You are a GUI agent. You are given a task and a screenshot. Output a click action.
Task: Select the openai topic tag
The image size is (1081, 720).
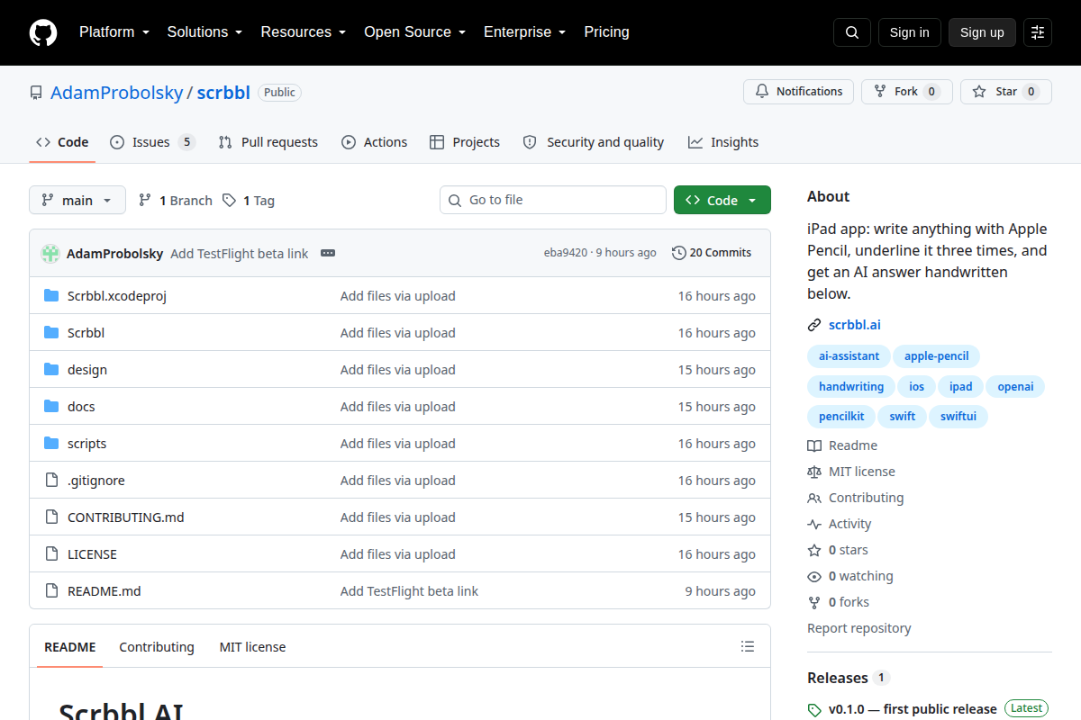(1015, 386)
